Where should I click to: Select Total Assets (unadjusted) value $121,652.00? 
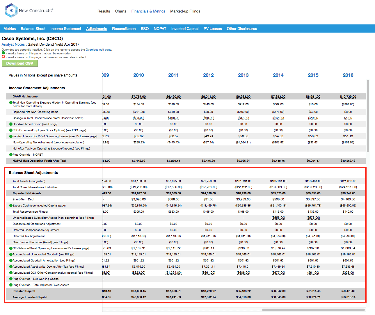pos(348,181)
